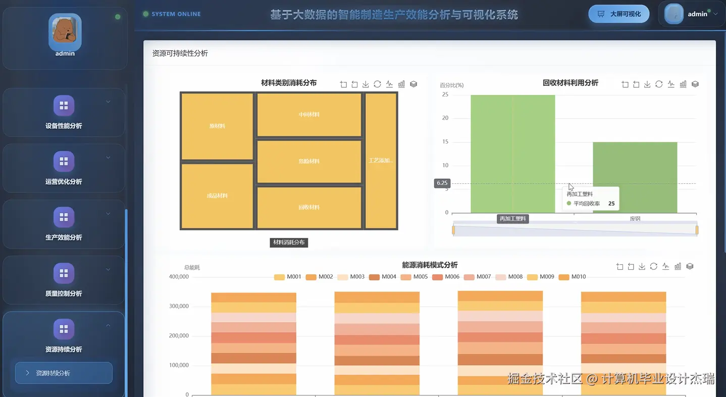726x397 pixels.
Task: Click the restore icon on 能源消耗模式分析 chart
Action: pos(632,266)
